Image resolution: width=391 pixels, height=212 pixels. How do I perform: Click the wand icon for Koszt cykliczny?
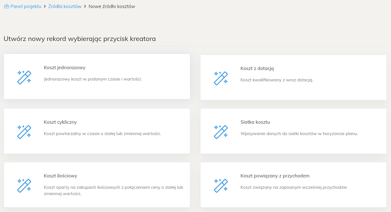(24, 132)
